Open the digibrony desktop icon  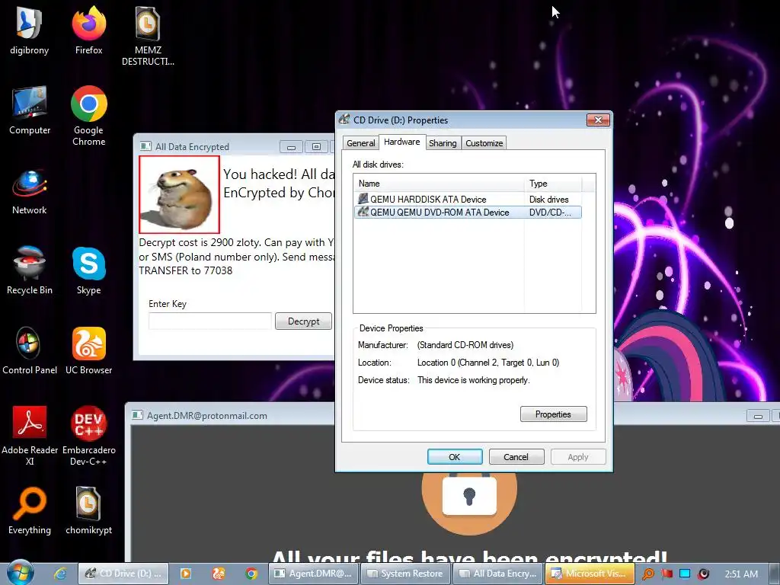[x=30, y=30]
